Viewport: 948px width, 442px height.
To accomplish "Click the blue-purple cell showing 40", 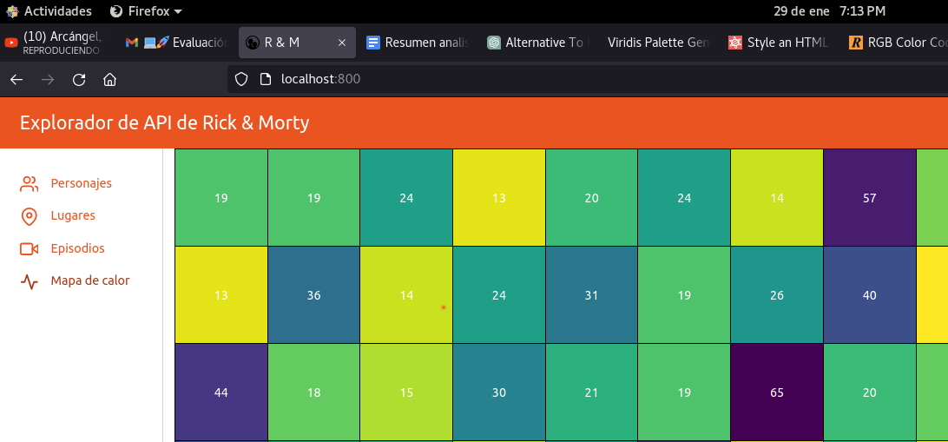I will click(869, 295).
